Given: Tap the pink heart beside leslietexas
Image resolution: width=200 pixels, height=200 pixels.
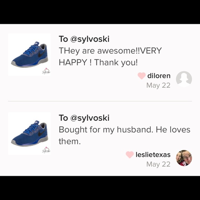Looking at the screenshot, I should coord(130,154).
